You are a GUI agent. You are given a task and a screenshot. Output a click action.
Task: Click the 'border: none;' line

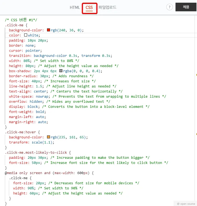coord(22,45)
